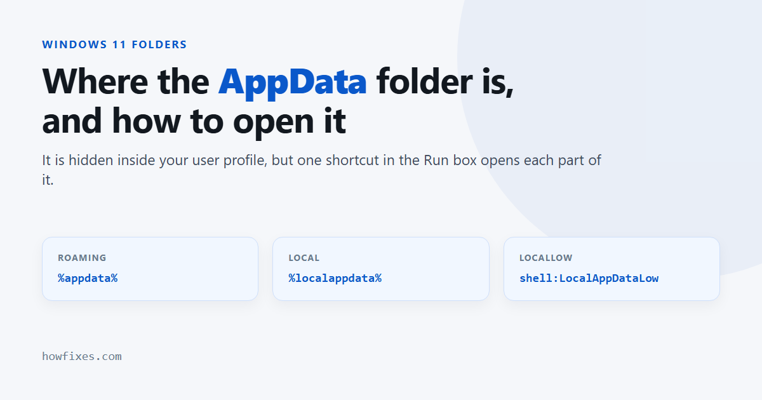Click the LOCALLOW card heading
The image size is (762, 400).
(545, 258)
